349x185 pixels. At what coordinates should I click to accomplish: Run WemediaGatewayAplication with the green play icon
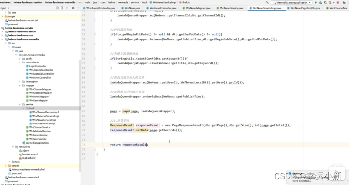coord(316,2)
